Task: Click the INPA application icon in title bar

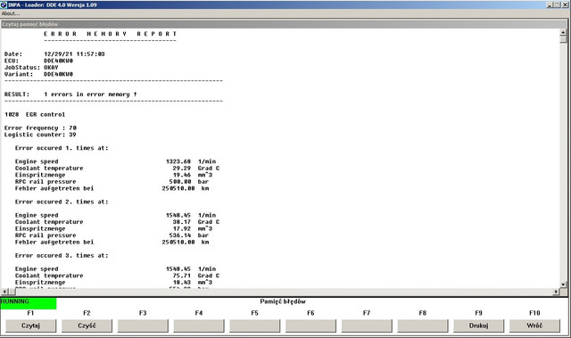Action: 4,4
